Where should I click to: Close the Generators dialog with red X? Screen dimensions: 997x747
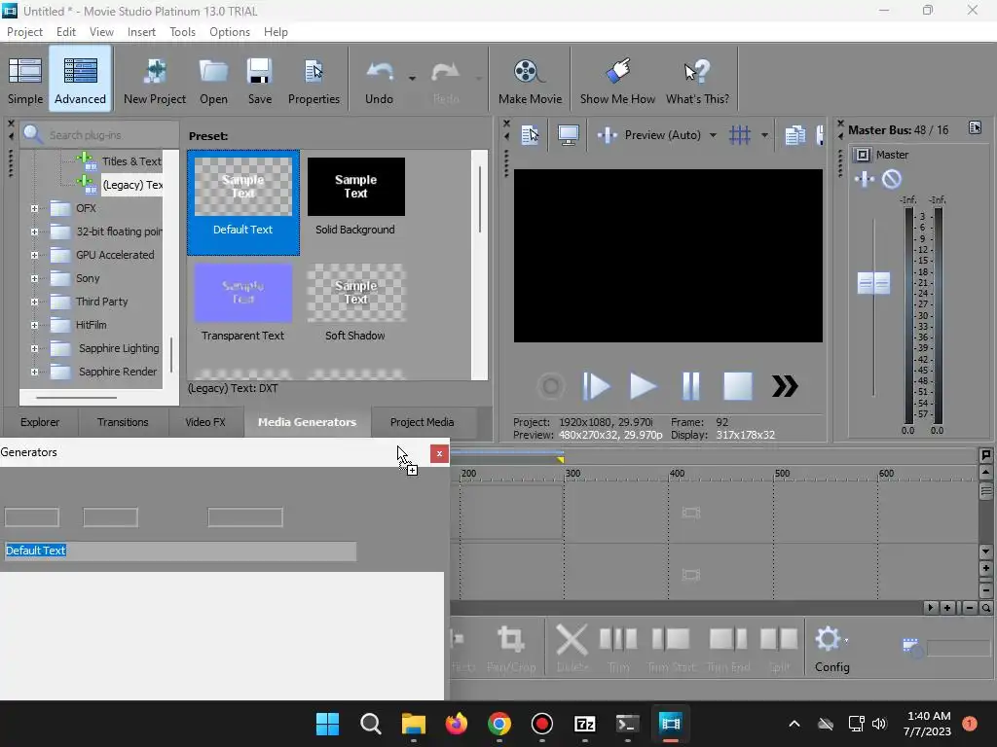tap(439, 453)
